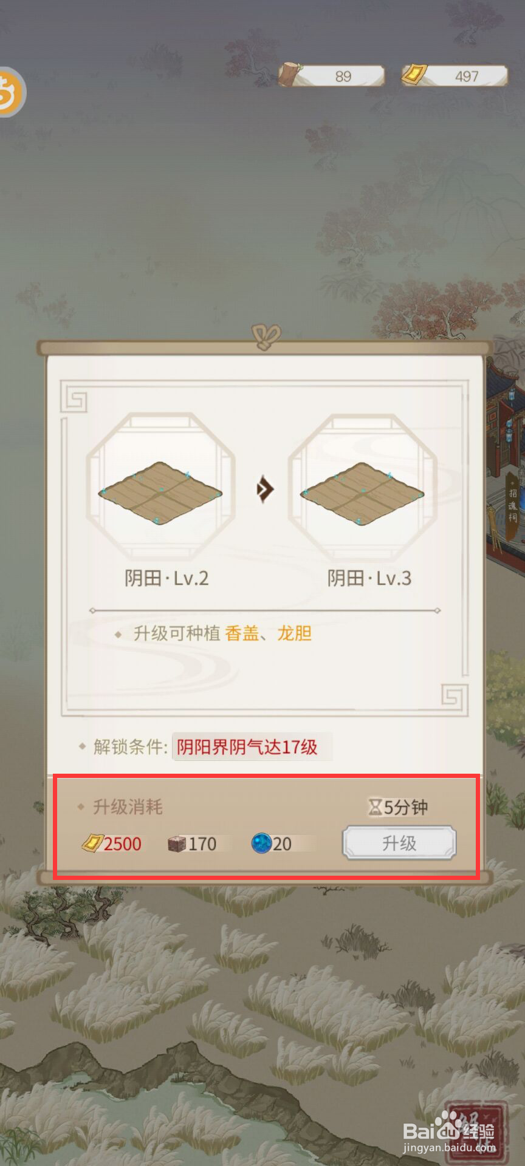Tap the 升级 upgrade button
This screenshot has height=1166, width=525.
pyautogui.click(x=399, y=843)
